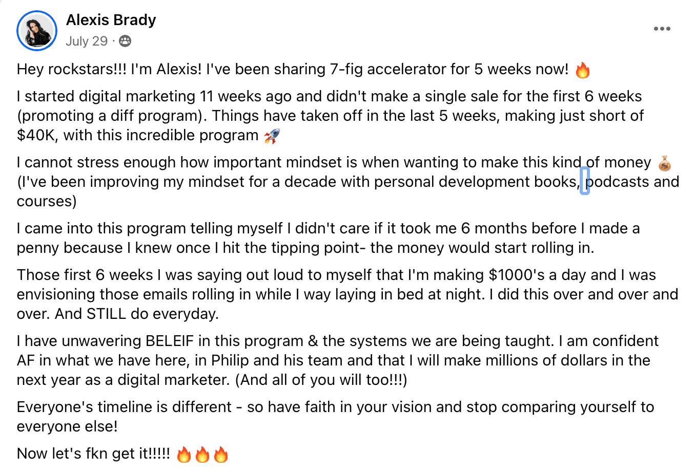Click the "Now let's fkn get it!!!!!" text

[93, 454]
